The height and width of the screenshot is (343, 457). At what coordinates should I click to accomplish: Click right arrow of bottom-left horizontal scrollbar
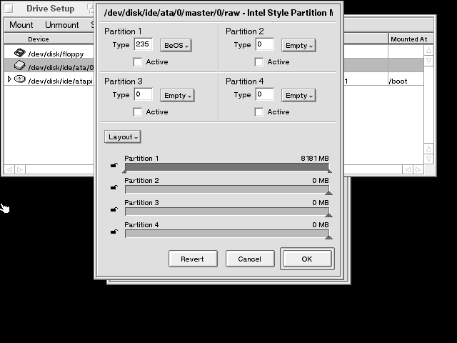click(x=20, y=169)
